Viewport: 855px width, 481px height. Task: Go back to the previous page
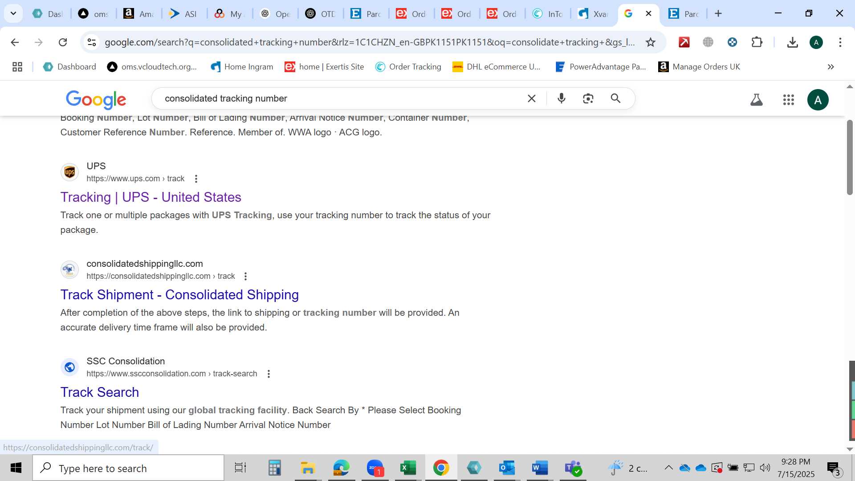click(15, 42)
